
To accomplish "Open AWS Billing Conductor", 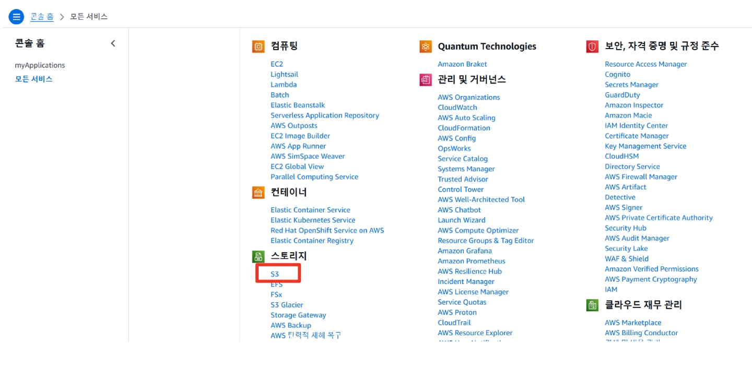I will [641, 333].
